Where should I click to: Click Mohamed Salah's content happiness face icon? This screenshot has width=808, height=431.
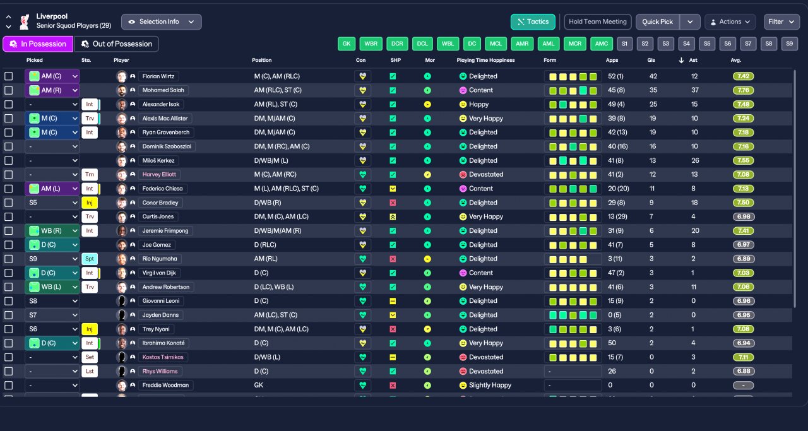[463, 90]
